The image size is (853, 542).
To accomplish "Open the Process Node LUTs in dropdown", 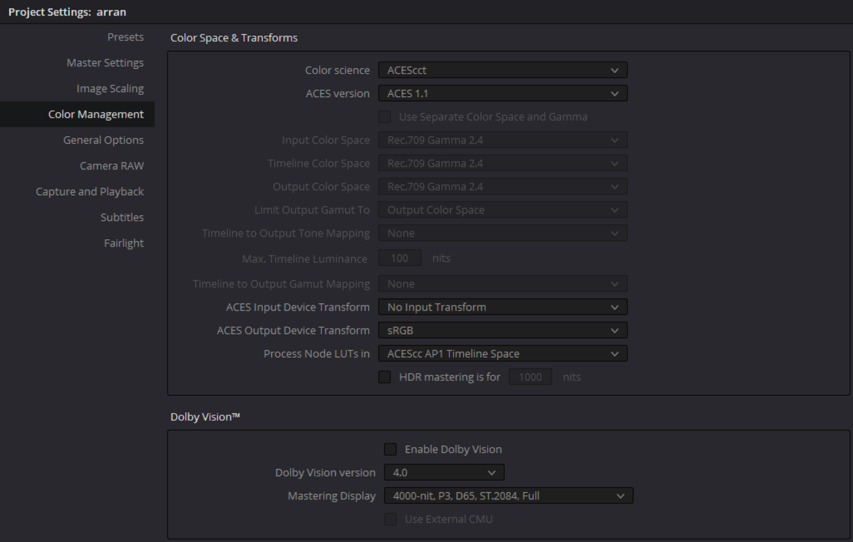I will [503, 354].
